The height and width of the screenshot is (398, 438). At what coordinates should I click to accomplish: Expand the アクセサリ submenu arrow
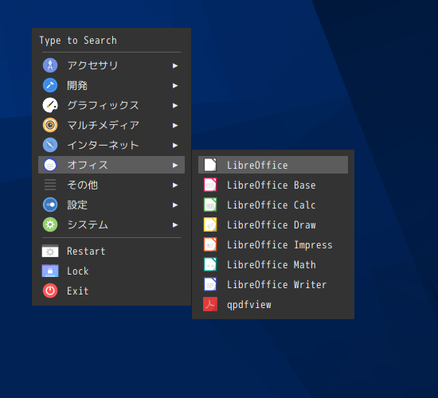(x=175, y=65)
